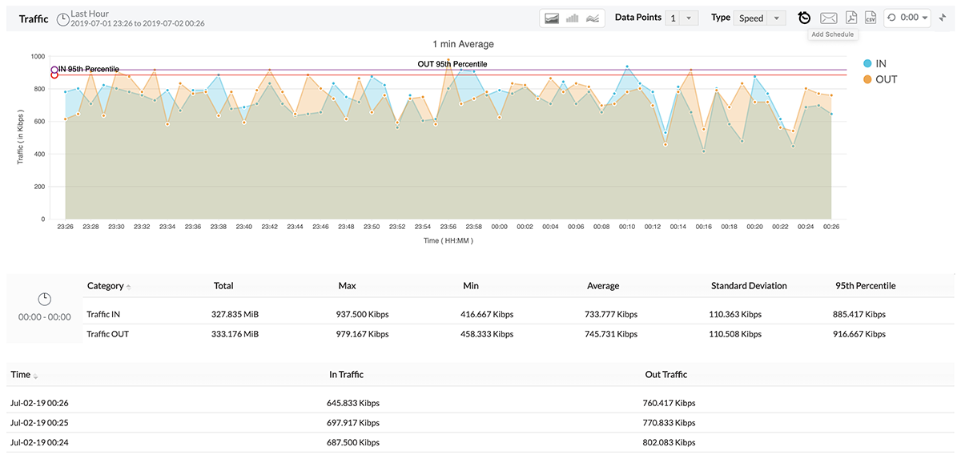Click the Add Schedule clock icon
Viewport: 961px width, 455px height.
(x=804, y=18)
